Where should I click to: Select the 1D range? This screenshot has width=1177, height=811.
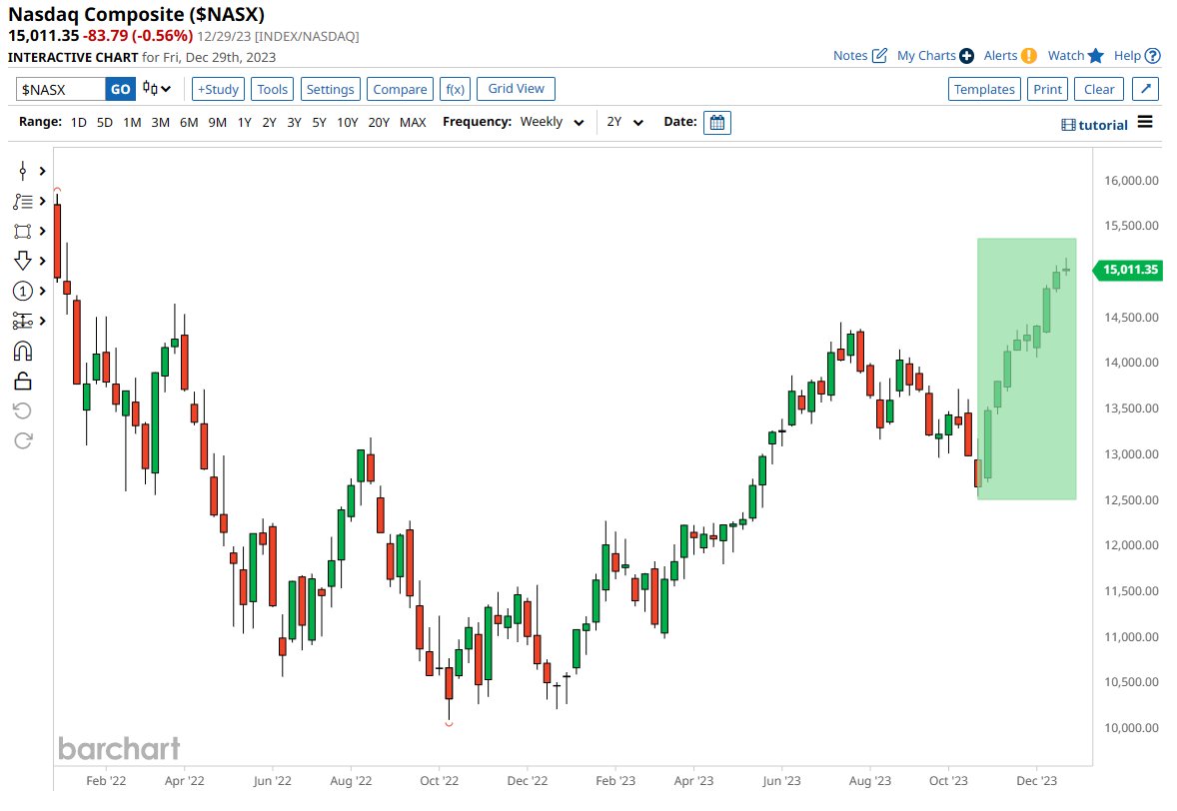[x=78, y=122]
